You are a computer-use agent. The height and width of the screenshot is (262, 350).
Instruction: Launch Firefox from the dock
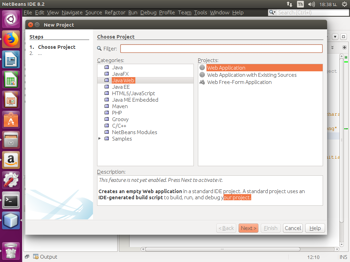(x=11, y=40)
